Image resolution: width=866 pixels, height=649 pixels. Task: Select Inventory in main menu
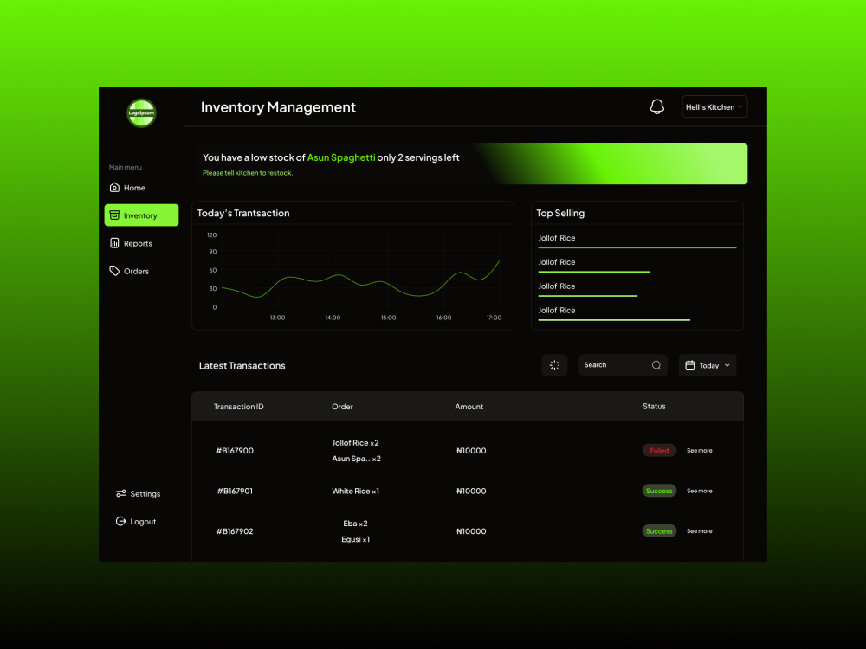point(141,215)
